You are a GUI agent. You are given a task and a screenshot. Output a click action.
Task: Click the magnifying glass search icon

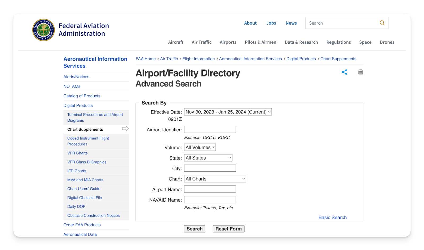coord(382,23)
